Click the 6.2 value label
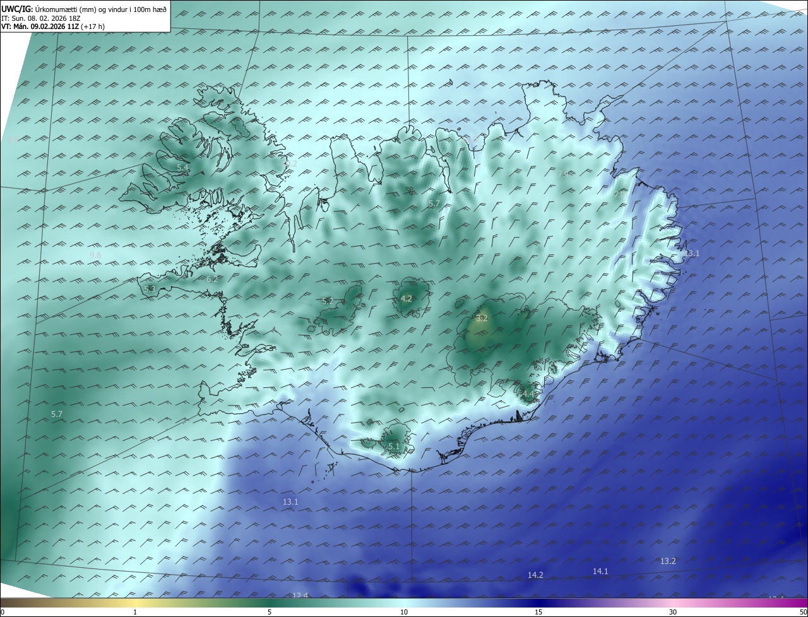The height and width of the screenshot is (617, 808). pyautogui.click(x=212, y=279)
